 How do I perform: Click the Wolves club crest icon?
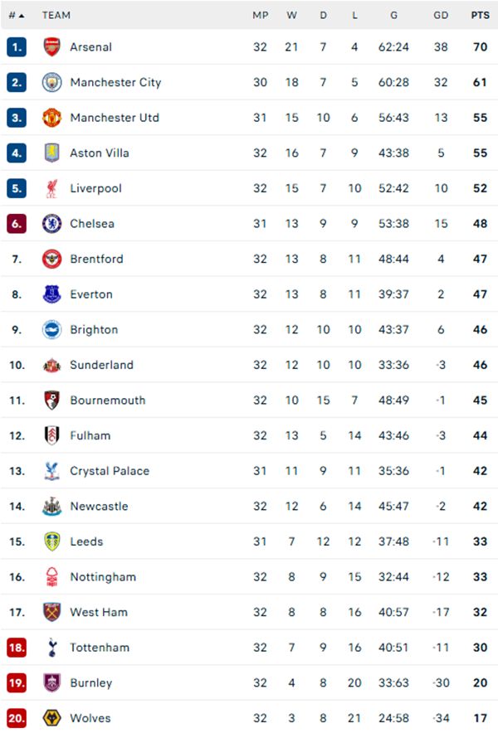point(52,718)
